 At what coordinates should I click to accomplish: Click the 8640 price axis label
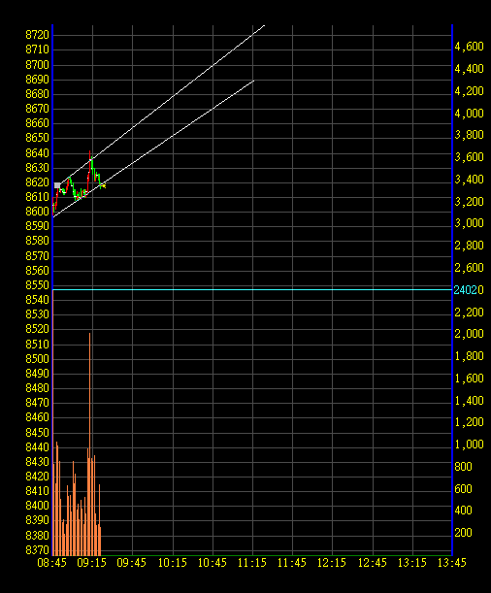[38, 152]
